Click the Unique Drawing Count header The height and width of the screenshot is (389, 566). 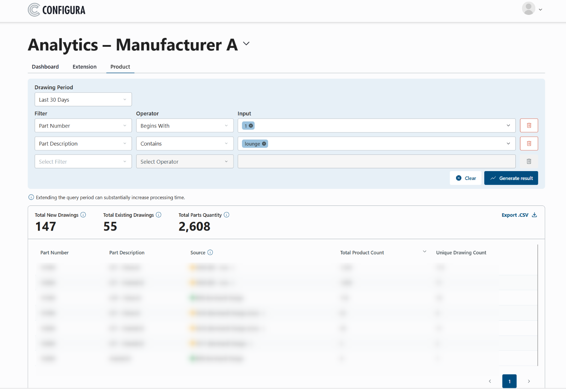click(x=461, y=253)
